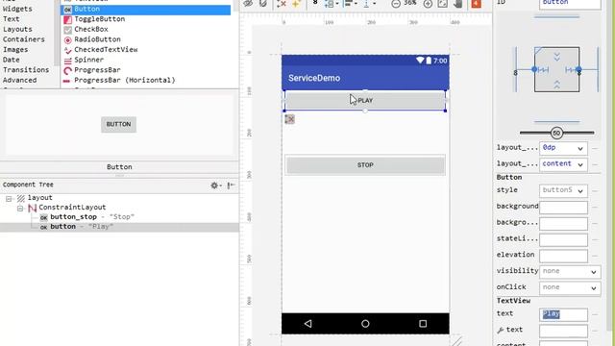Select the Date palette category

coord(11,60)
